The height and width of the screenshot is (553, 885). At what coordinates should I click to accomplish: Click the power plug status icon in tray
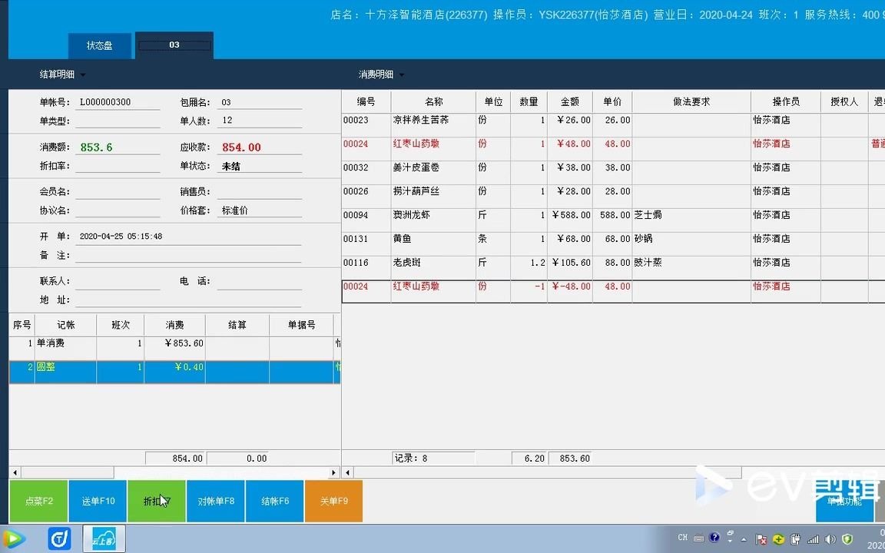(796, 538)
